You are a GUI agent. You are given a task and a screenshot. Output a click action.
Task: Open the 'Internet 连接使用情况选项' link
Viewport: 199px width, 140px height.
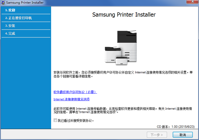click(x=71, y=99)
